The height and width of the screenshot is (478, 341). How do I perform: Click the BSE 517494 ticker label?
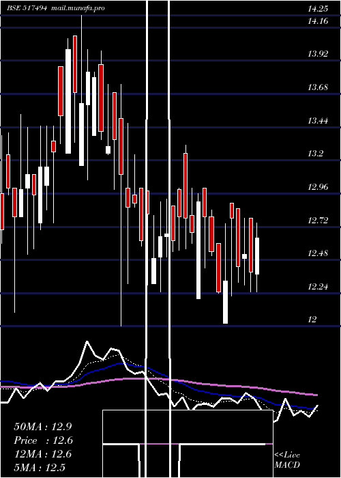pos(27,8)
